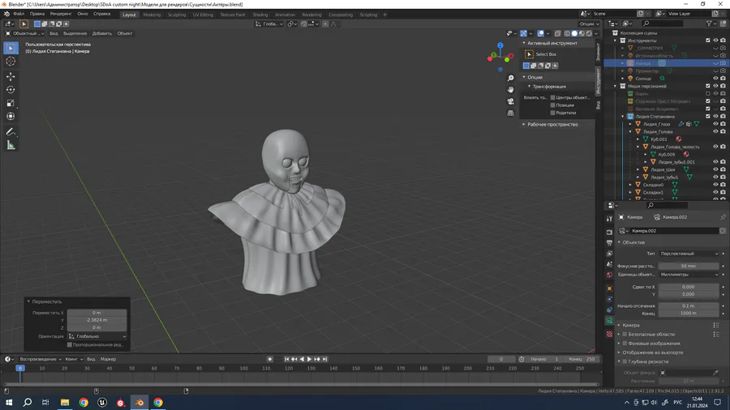Image resolution: width=730 pixels, height=410 pixels.
Task: Click the Переместить Y value field
Action: 97,320
